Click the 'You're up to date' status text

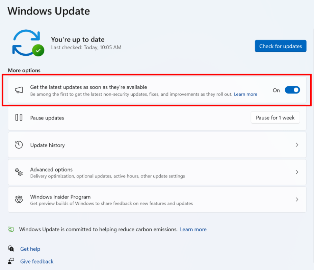78,39
